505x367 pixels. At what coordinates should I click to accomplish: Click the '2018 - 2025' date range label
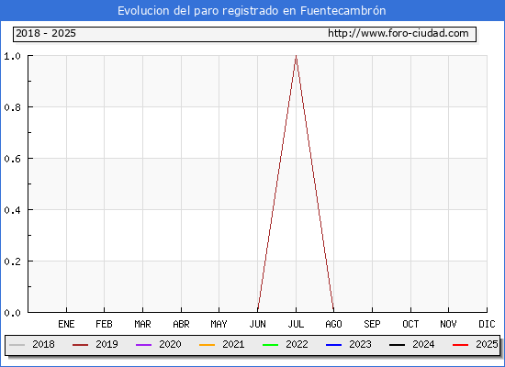[46, 33]
